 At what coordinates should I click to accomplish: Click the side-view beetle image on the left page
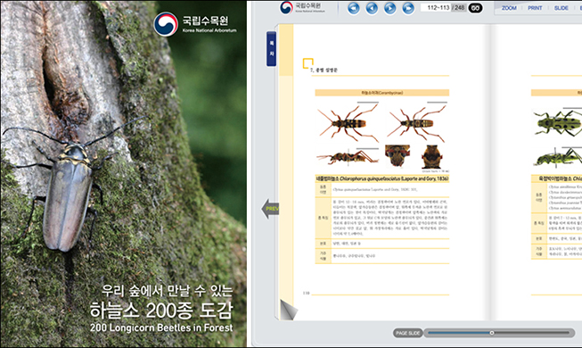tap(348, 157)
